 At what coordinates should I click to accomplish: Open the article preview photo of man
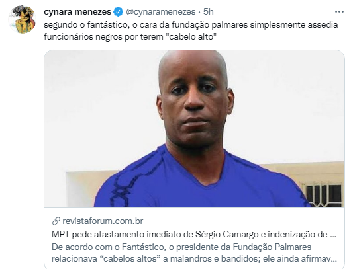pyautogui.click(x=194, y=128)
